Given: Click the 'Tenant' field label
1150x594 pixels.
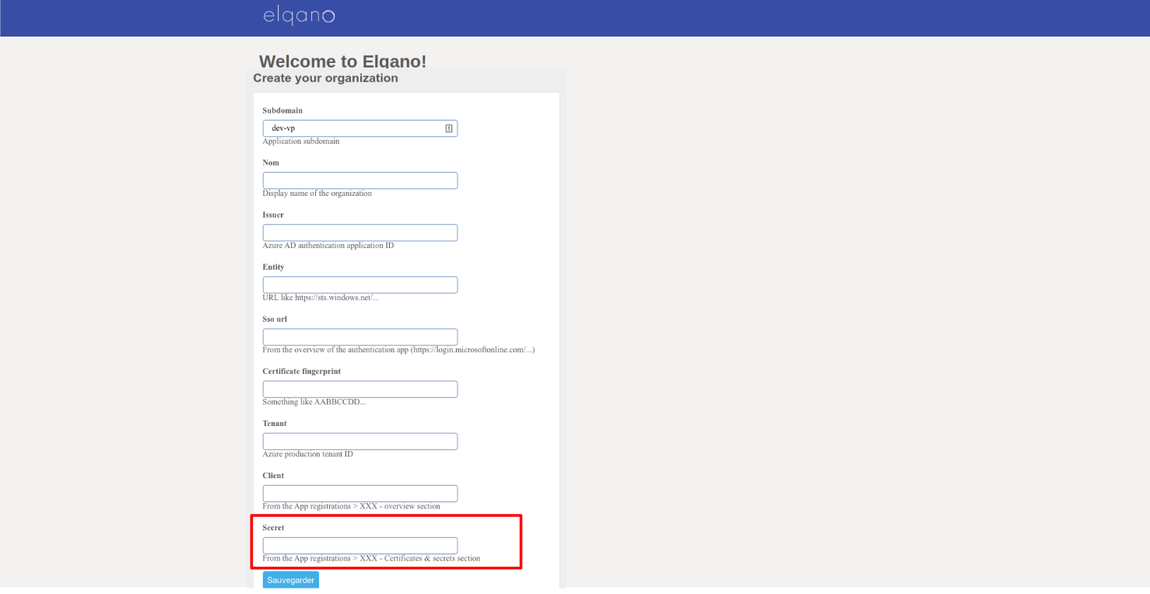Looking at the screenshot, I should pos(275,424).
